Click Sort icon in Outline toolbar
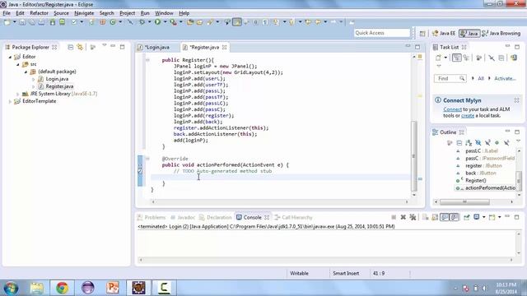The height and width of the screenshot is (296, 527). pyautogui.click(x=469, y=143)
